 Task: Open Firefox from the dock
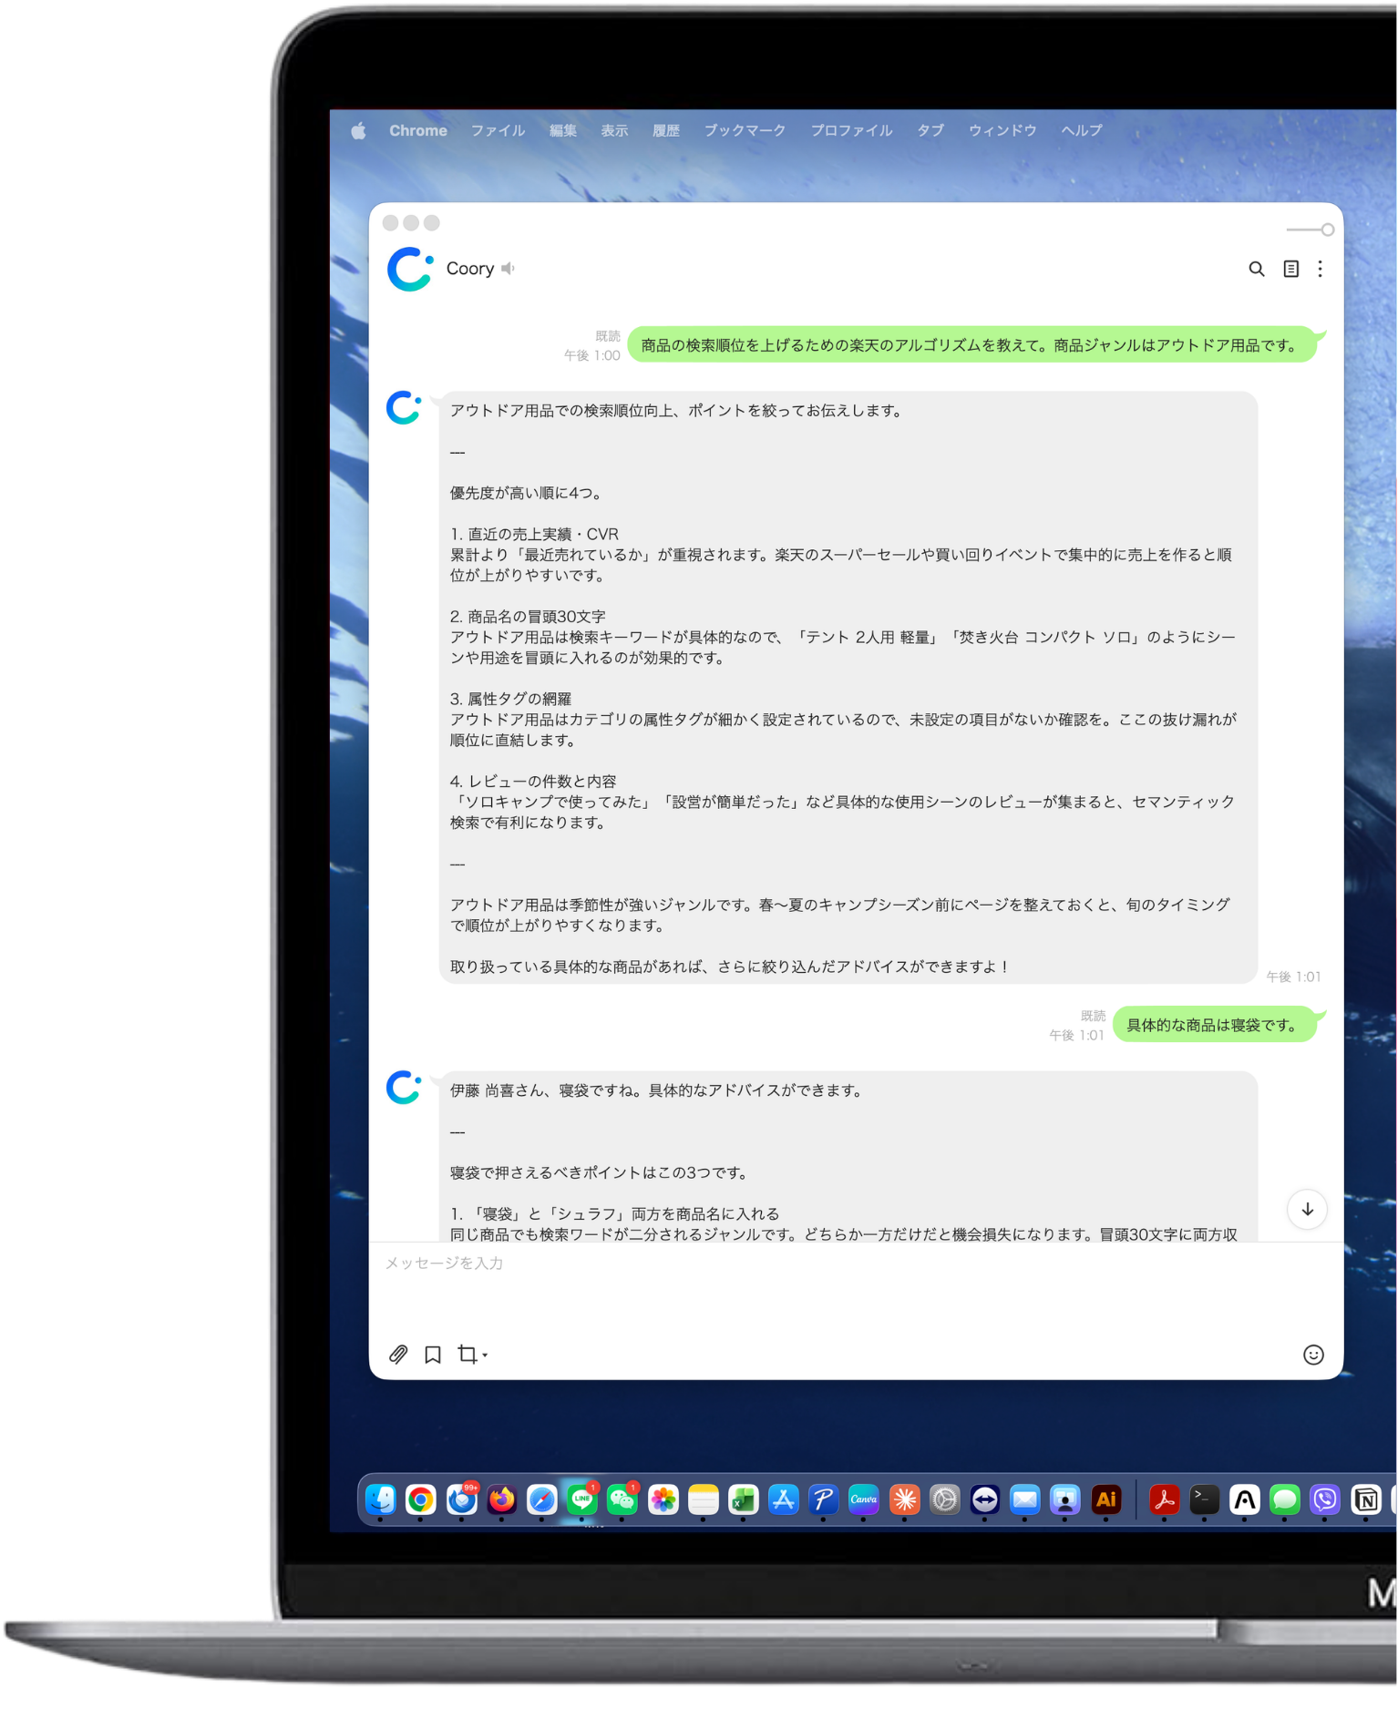click(x=501, y=1499)
